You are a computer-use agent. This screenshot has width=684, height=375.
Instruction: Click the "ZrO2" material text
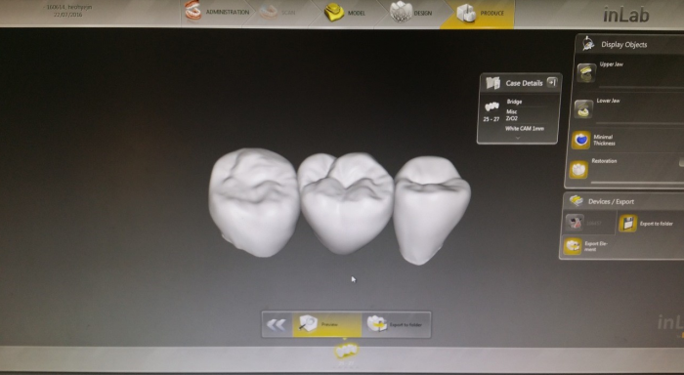coord(512,118)
